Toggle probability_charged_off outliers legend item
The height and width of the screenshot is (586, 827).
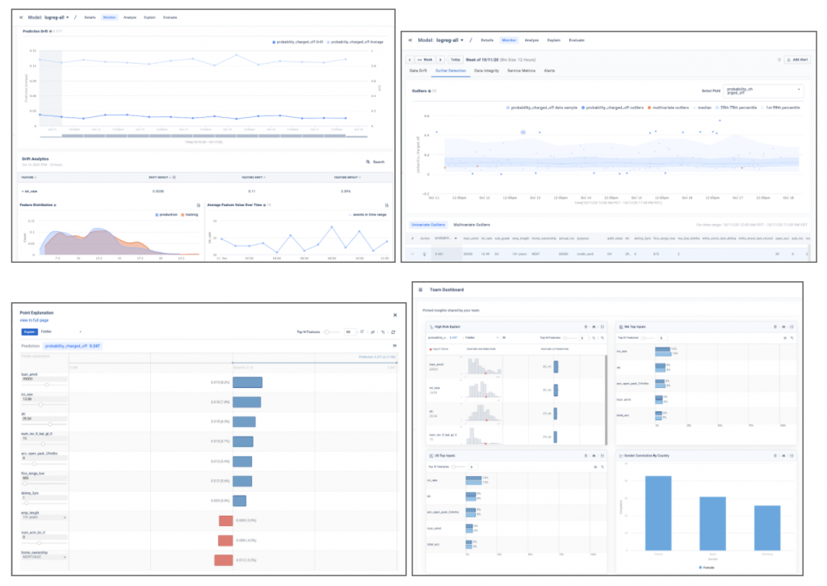tap(612, 108)
